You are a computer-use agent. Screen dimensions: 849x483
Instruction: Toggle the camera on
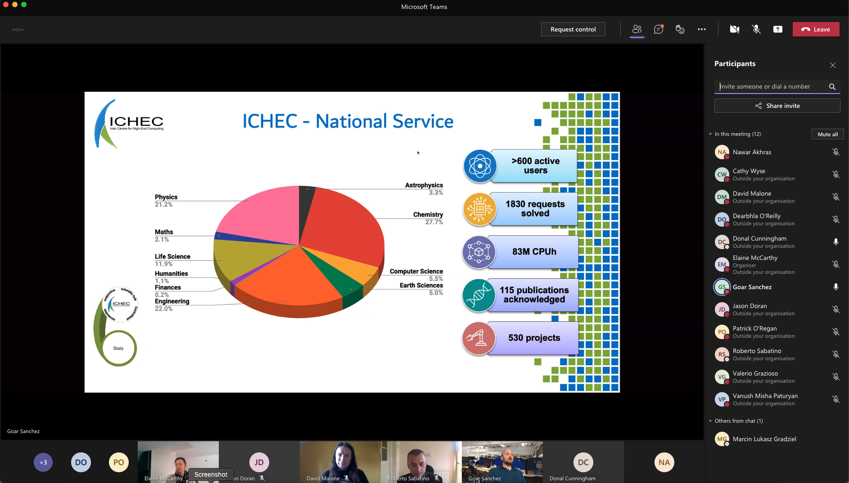pos(735,29)
